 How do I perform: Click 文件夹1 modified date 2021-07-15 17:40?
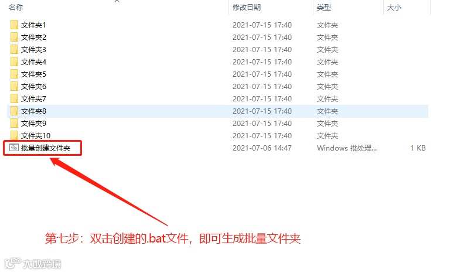[262, 25]
